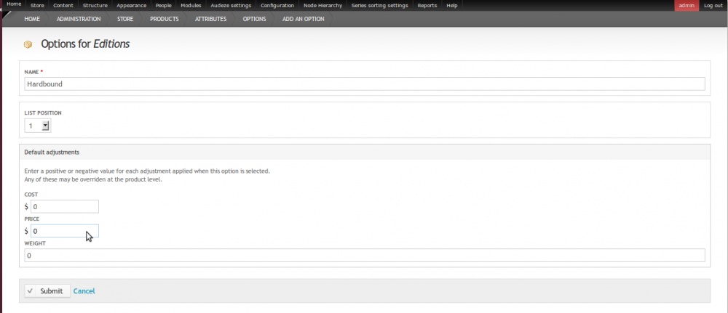
Task: Click the Name text field
Action: click(x=364, y=84)
